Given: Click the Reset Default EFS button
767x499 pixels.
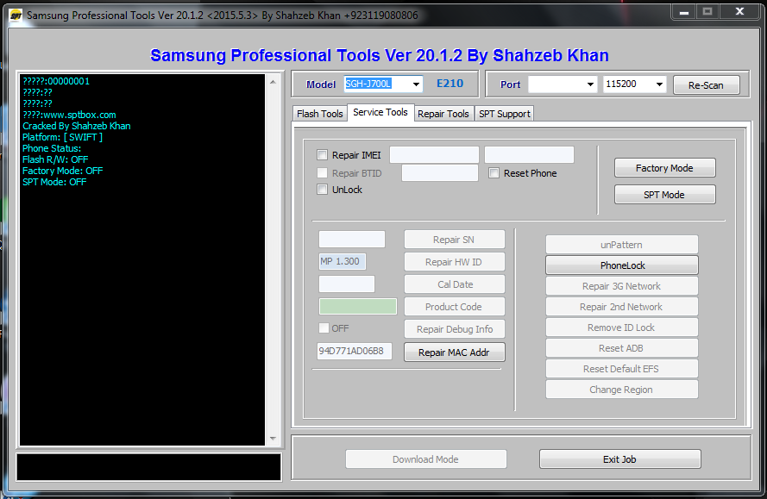Looking at the screenshot, I should [x=622, y=369].
